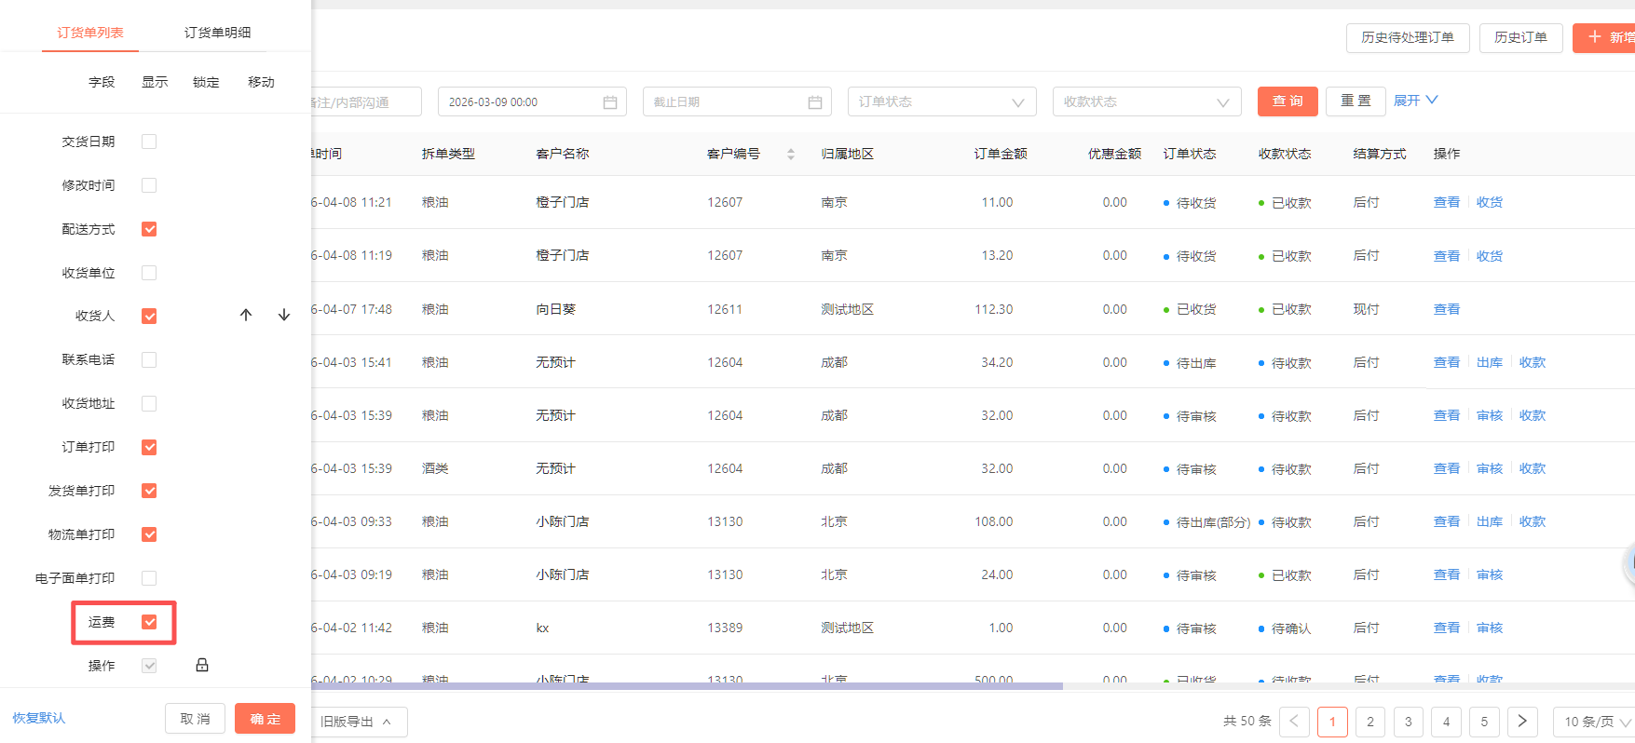Confirm column settings with 确定
Screen dimensions: 1635x743
coord(266,719)
